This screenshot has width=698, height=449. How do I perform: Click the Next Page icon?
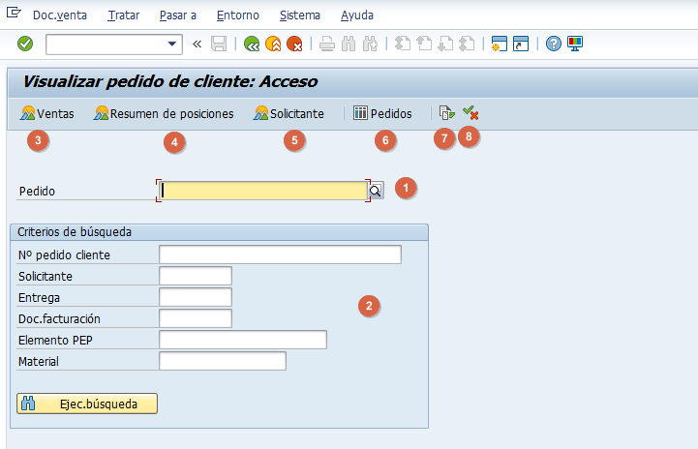pos(445,44)
